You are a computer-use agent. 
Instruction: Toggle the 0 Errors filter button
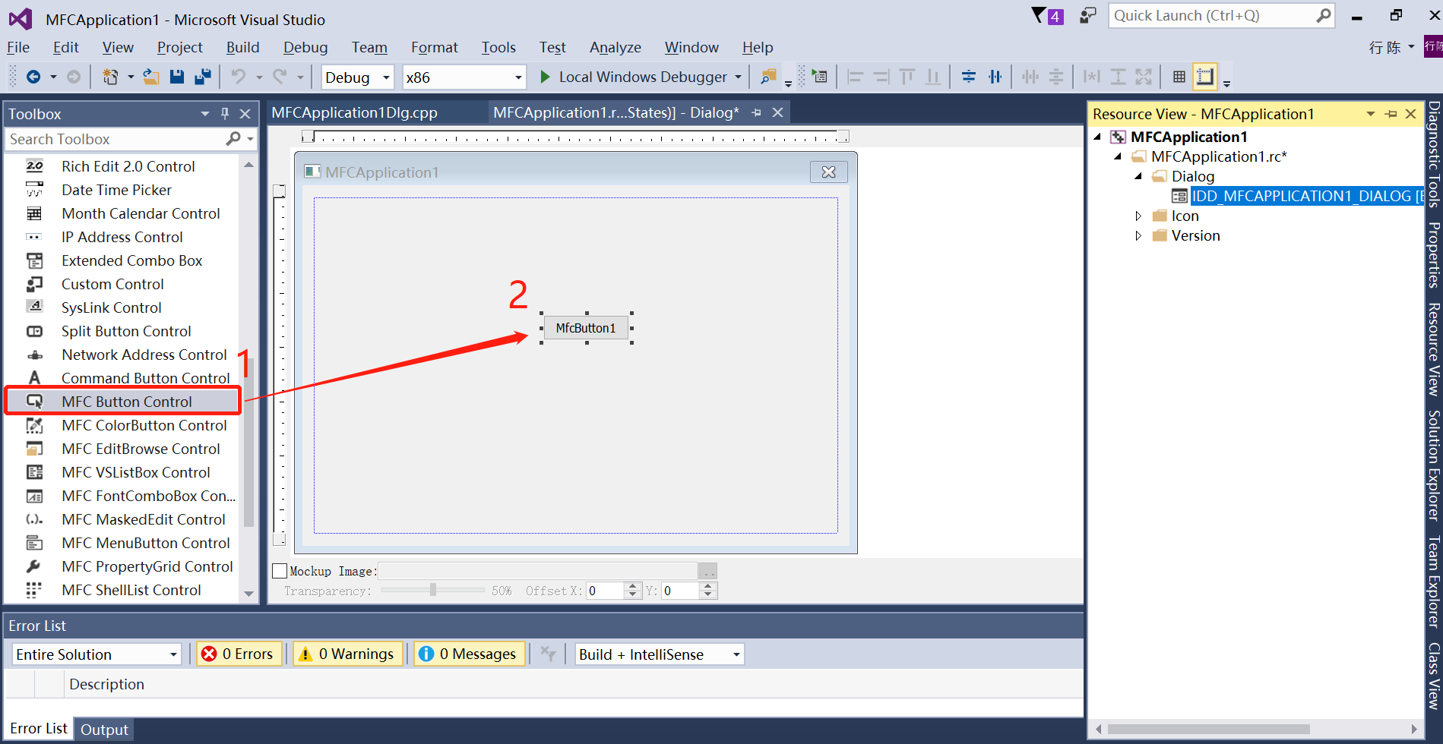(239, 654)
